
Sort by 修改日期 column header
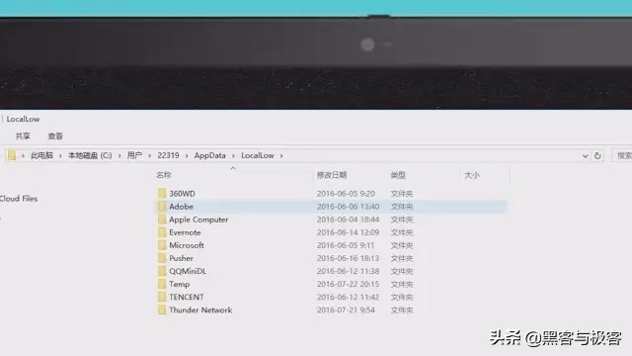332,175
